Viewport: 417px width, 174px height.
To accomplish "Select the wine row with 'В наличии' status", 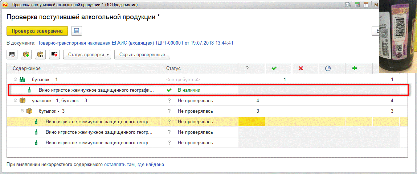I will [x=96, y=90].
